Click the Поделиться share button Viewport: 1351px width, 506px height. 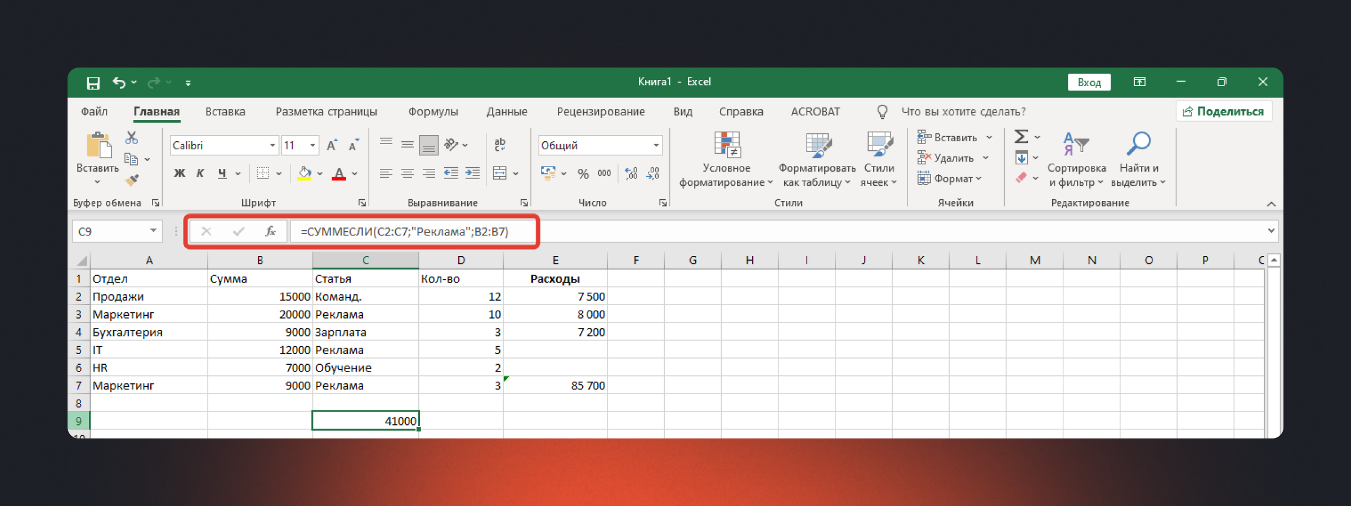(x=1223, y=111)
